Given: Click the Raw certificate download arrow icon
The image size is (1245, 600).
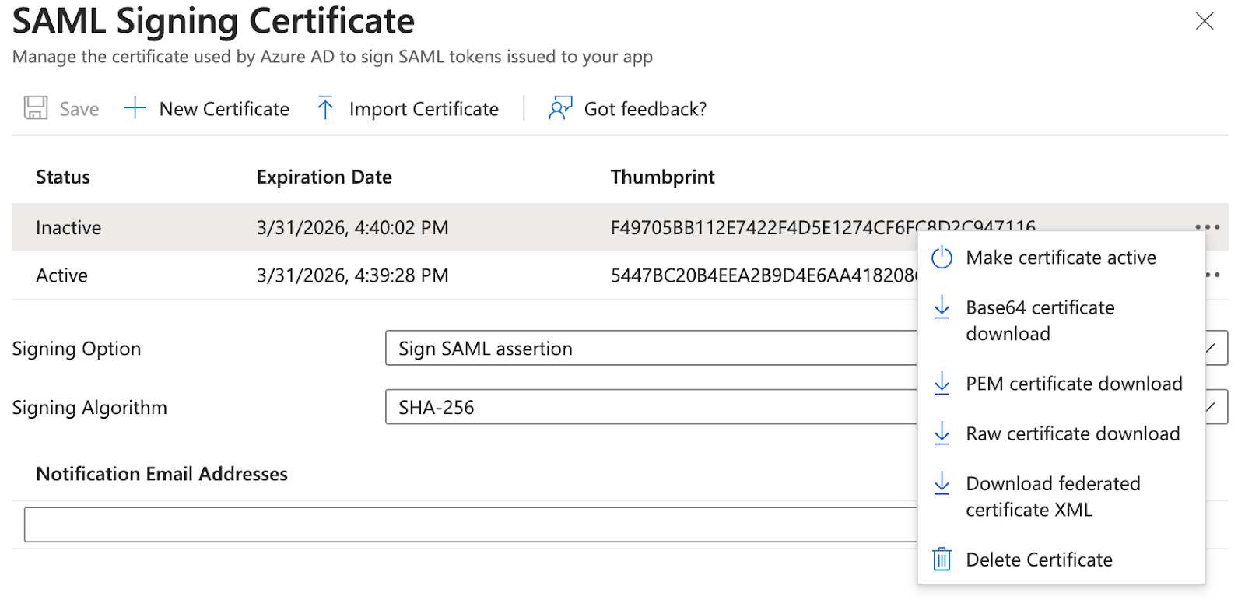Looking at the screenshot, I should pos(942,433).
